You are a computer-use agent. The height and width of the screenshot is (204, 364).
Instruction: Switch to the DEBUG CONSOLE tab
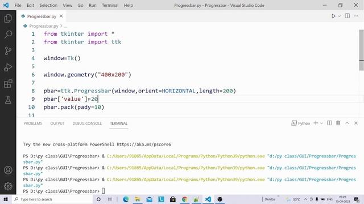pyautogui.click(x=87, y=124)
